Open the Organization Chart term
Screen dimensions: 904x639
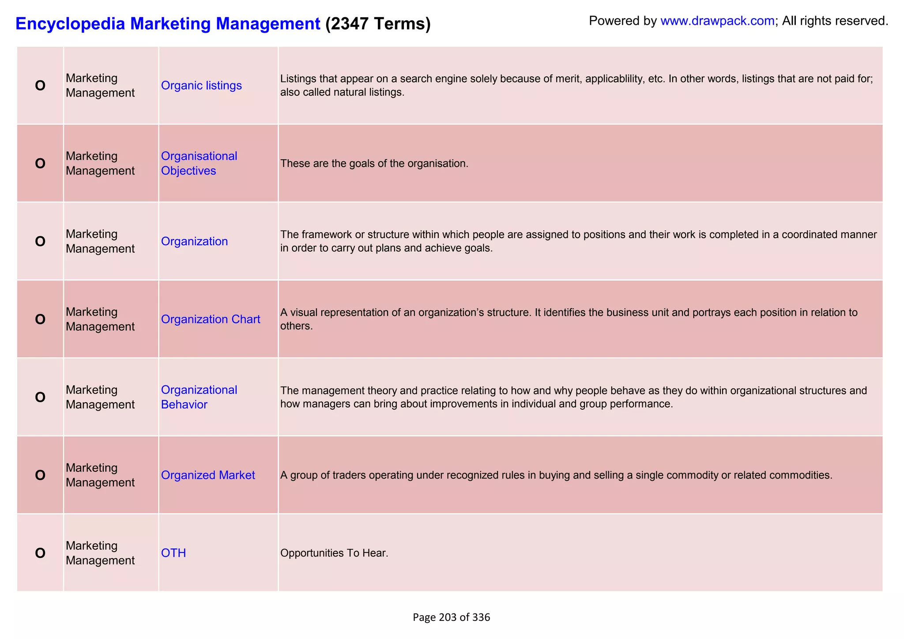pos(211,319)
